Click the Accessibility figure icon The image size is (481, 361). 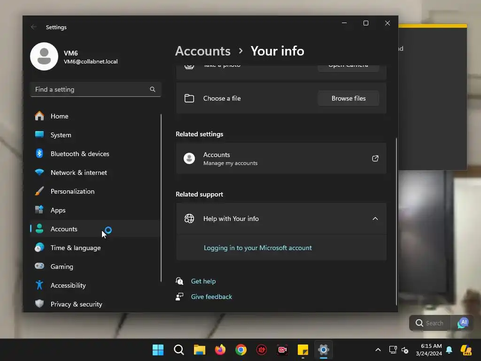point(39,285)
